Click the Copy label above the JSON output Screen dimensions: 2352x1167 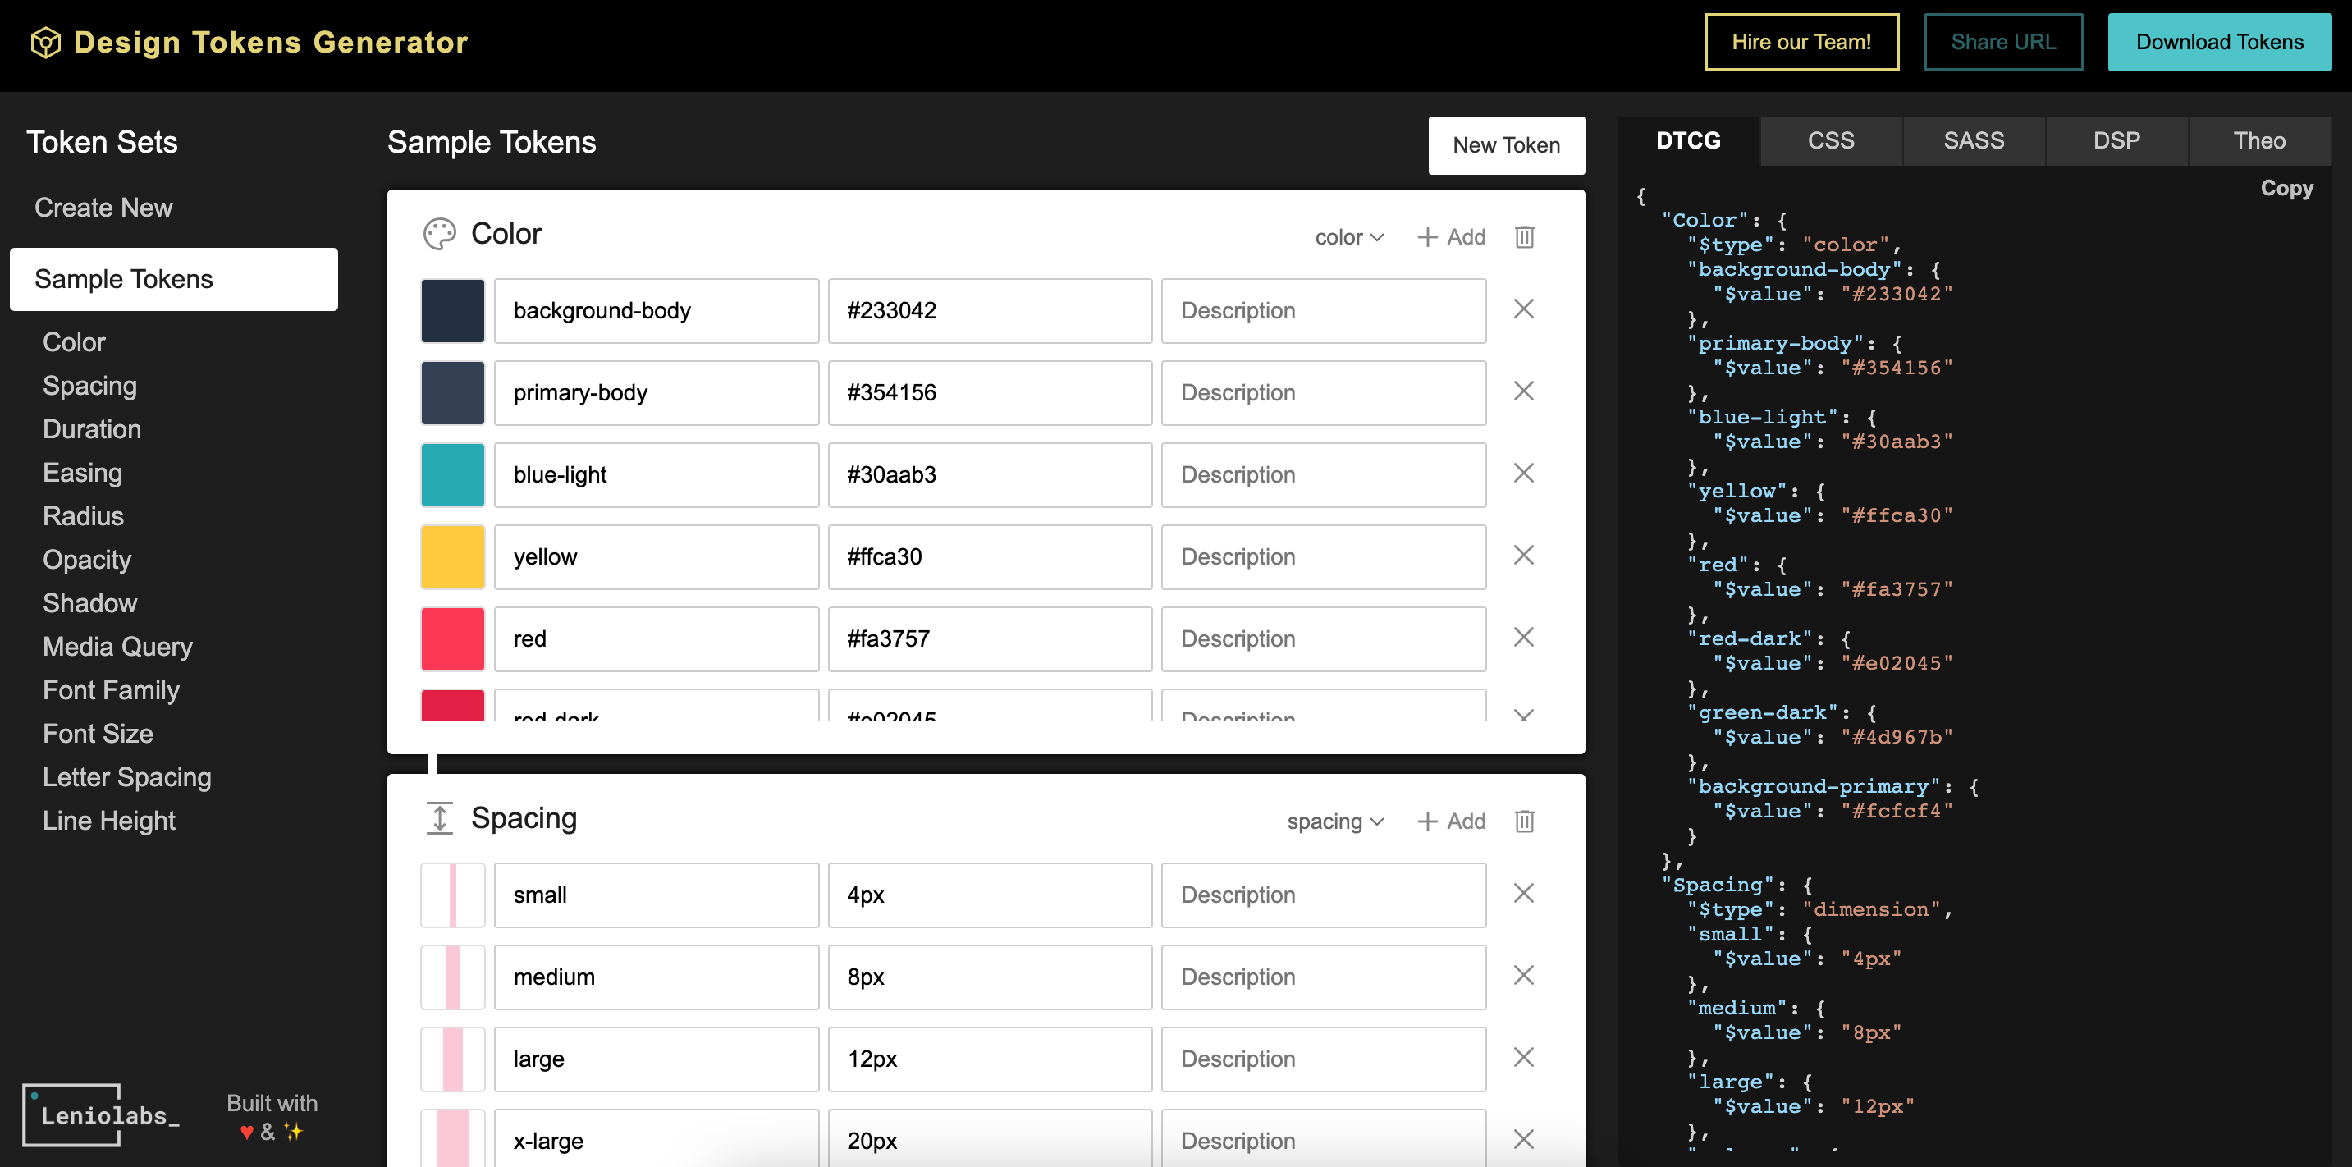coord(2287,188)
